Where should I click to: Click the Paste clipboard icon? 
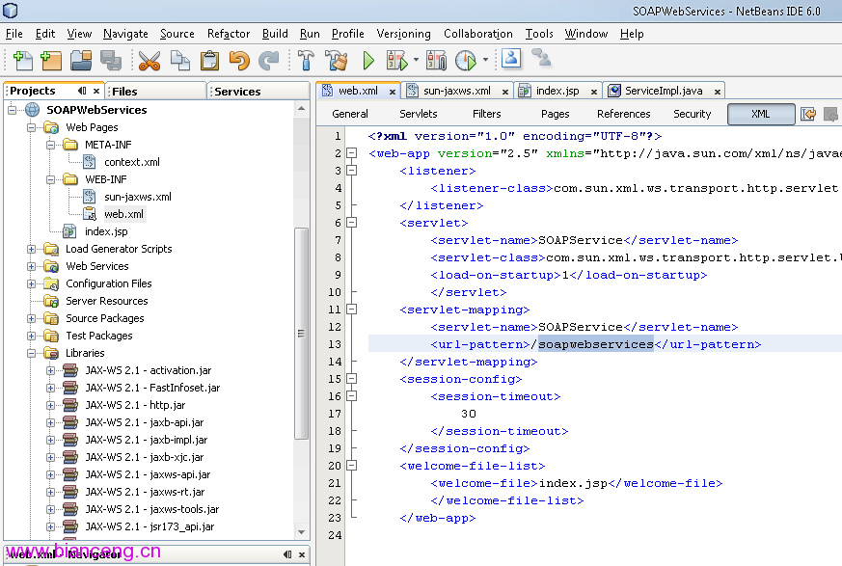(x=209, y=60)
